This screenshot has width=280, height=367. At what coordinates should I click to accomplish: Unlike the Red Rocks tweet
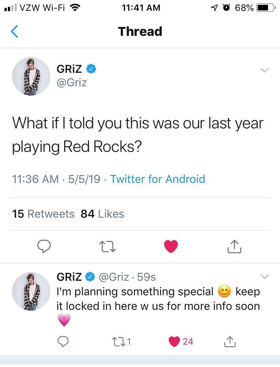(171, 246)
